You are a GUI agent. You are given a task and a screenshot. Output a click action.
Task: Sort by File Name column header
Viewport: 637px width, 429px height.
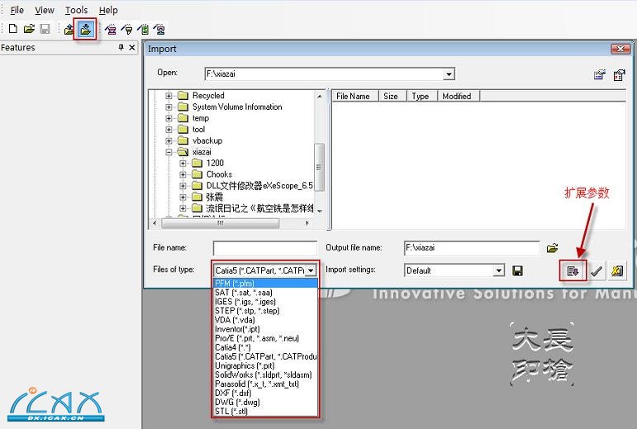point(355,96)
